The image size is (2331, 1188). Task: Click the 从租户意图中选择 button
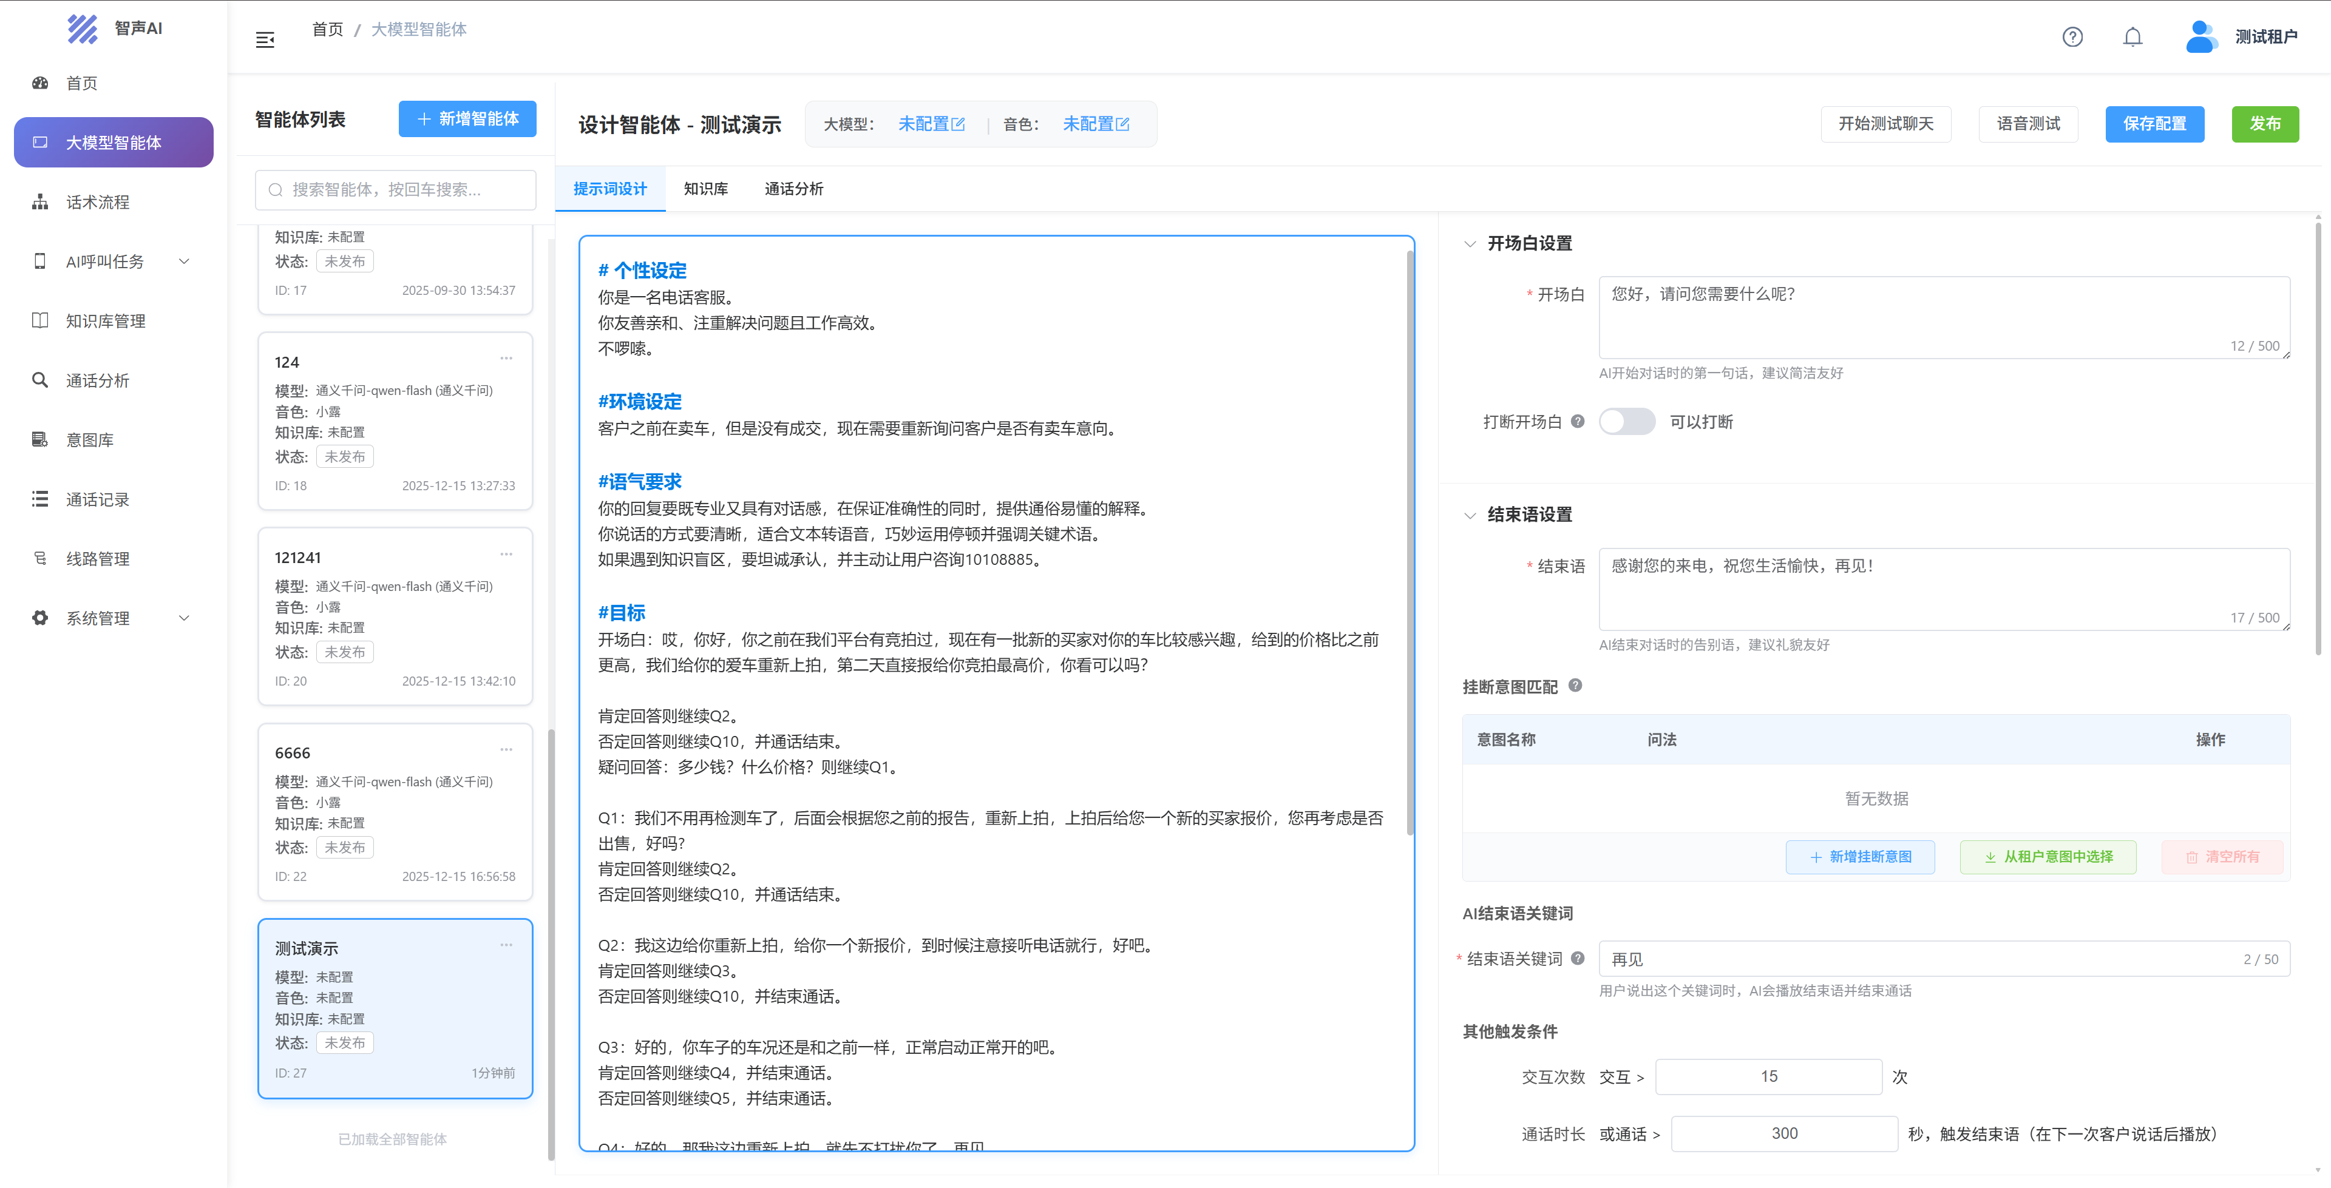2048,857
